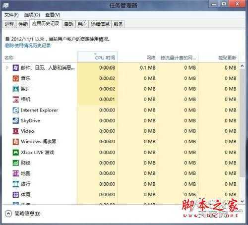This screenshot has height=225, width=248.
Task: Expand the 邮件、日历、人脉和消息 row
Action: [7, 68]
